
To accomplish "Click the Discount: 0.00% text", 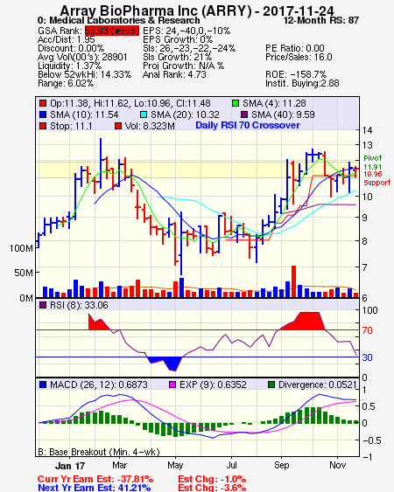I will [x=71, y=48].
